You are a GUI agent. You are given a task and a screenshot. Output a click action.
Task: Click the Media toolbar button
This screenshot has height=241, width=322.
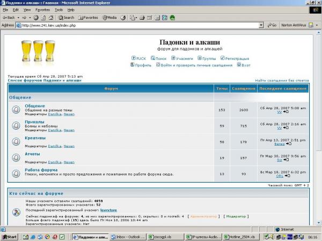(x=109, y=17)
